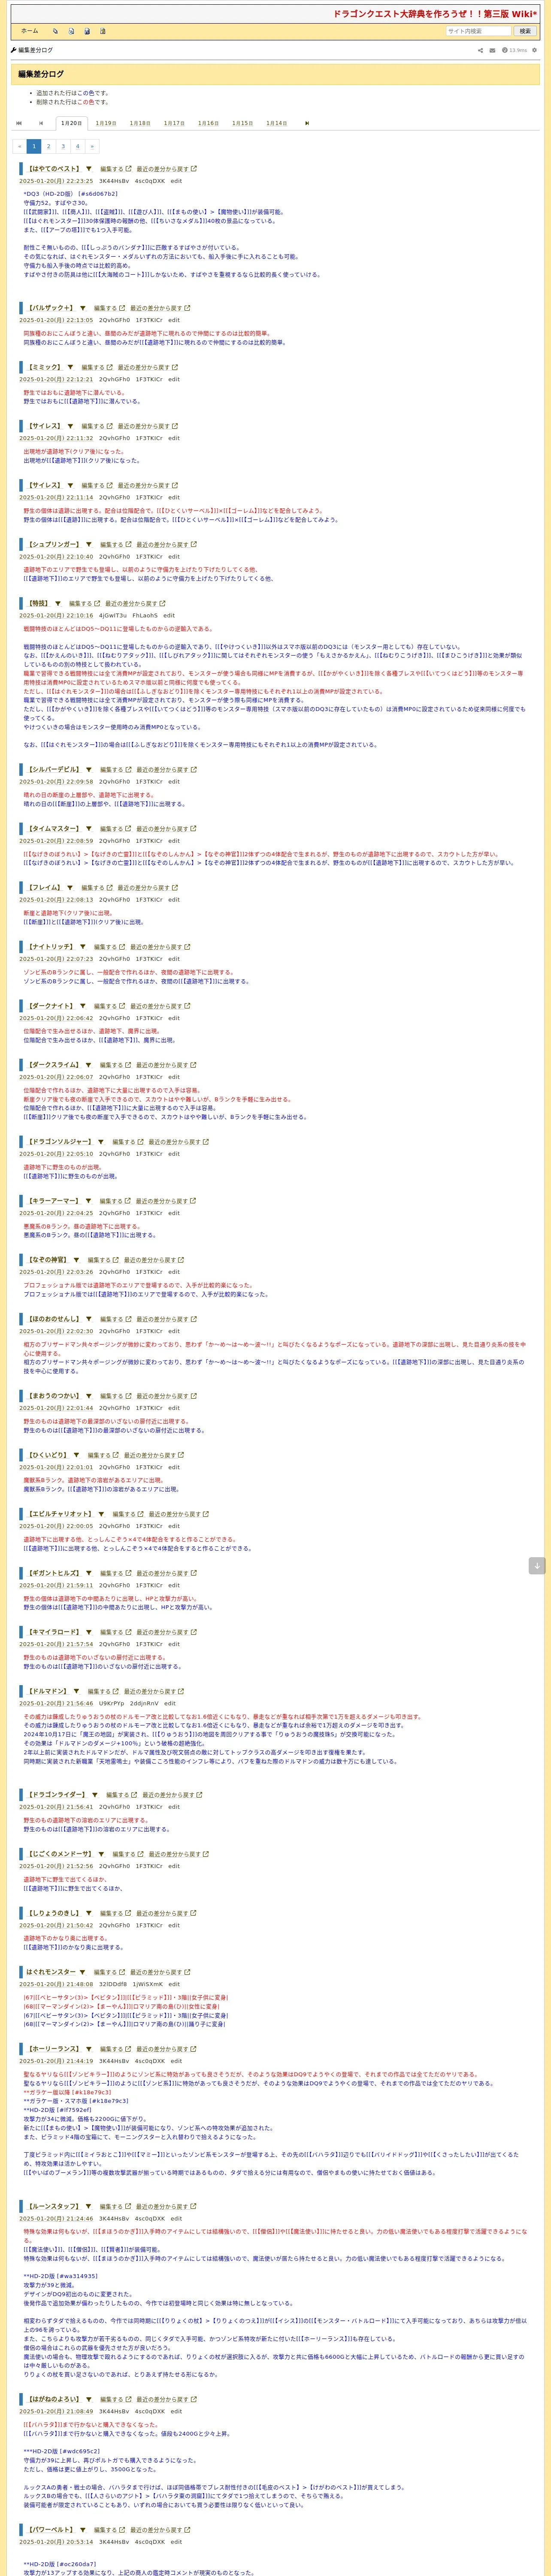Click the mail envelope icon in the header
Screen dimensions: 551x2576
point(492,50)
